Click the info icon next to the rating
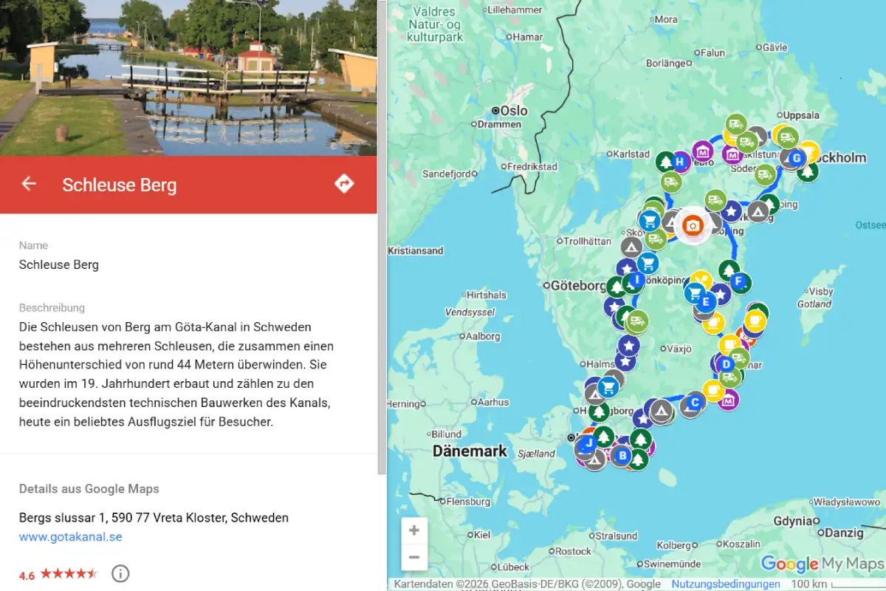 click(120, 573)
